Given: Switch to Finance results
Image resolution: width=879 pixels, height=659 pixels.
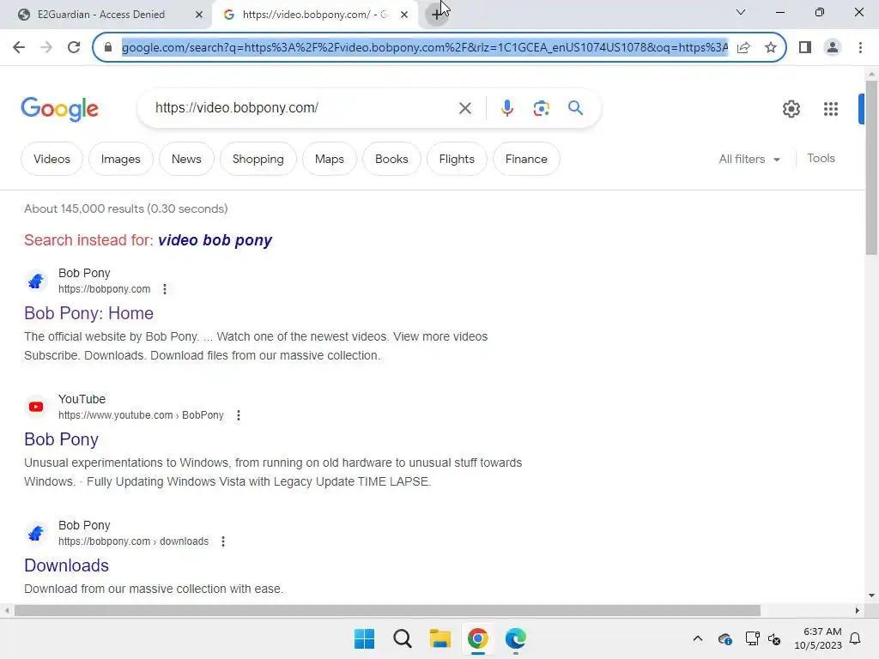Looking at the screenshot, I should [x=526, y=159].
